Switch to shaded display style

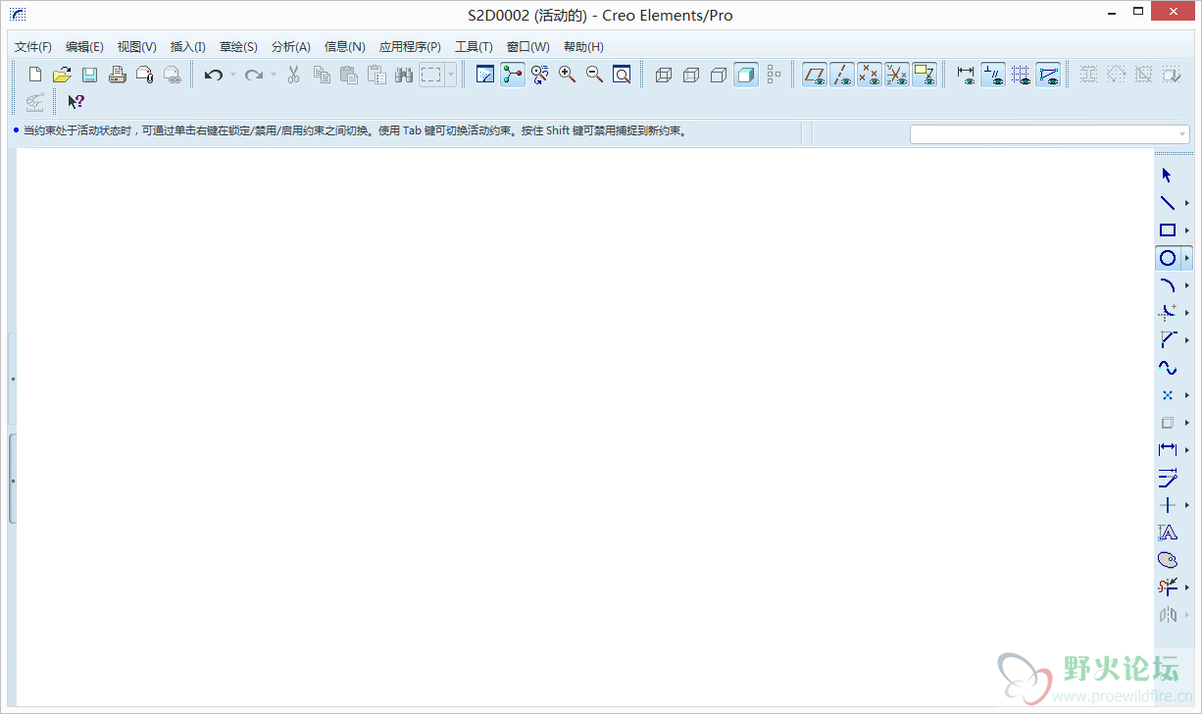746,75
